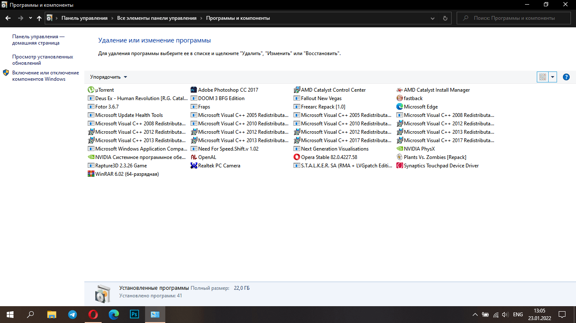The width and height of the screenshot is (576, 323).
Task: Select the fastback program icon
Action: (399, 98)
